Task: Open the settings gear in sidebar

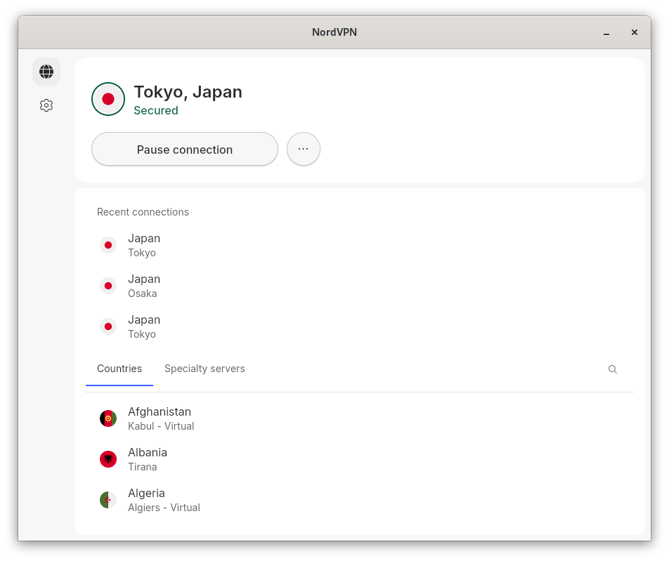Action: [x=46, y=105]
